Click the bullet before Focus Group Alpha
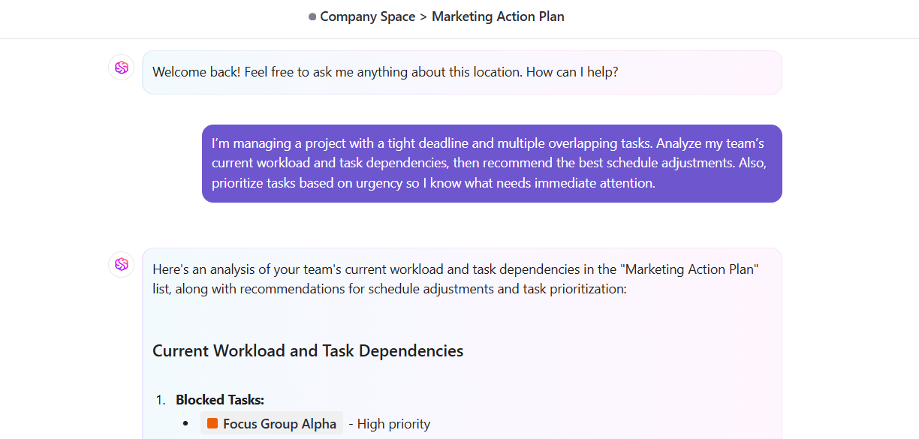The height and width of the screenshot is (439, 919). click(x=185, y=424)
